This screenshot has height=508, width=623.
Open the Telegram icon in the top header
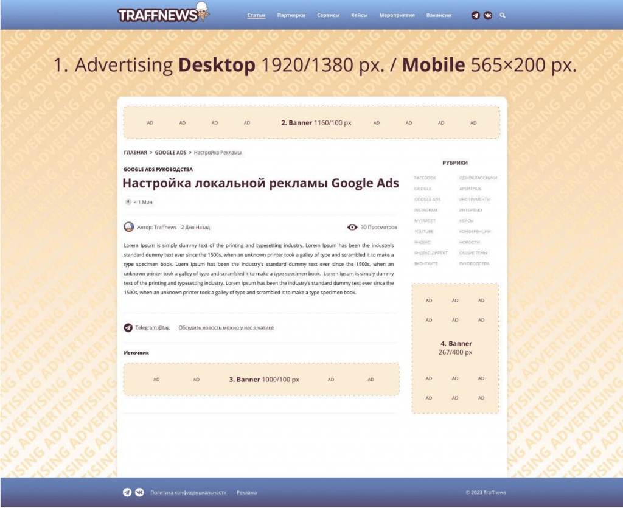click(x=475, y=15)
